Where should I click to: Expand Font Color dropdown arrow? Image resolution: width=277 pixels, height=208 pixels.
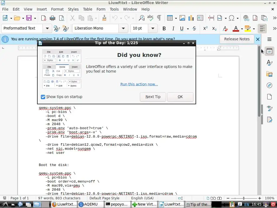pyautogui.click(x=242, y=29)
